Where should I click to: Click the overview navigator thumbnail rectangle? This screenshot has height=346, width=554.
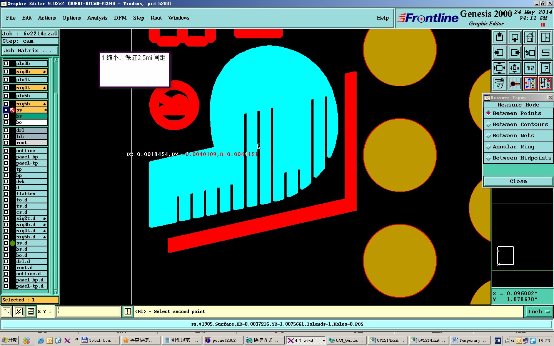tap(506, 255)
